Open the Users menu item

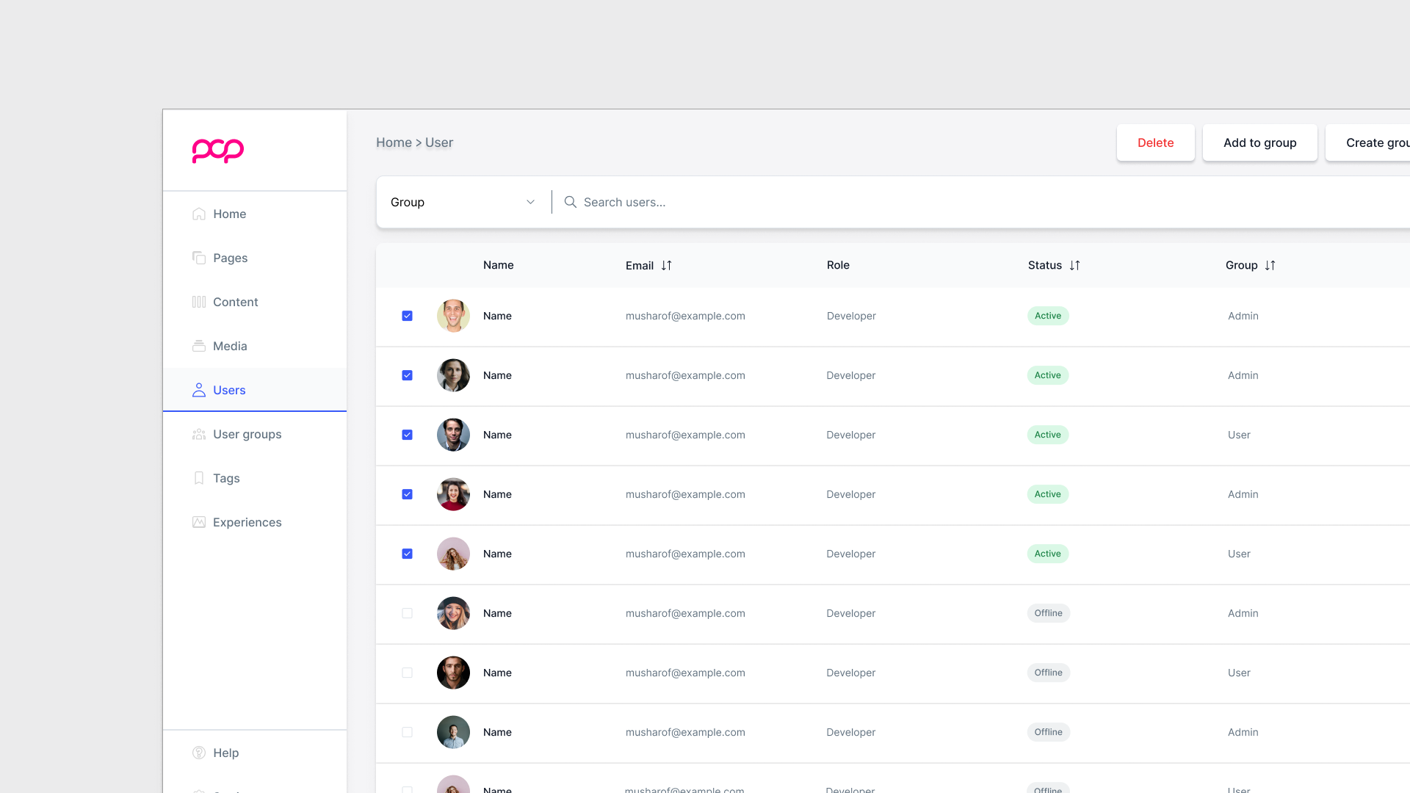(x=229, y=390)
